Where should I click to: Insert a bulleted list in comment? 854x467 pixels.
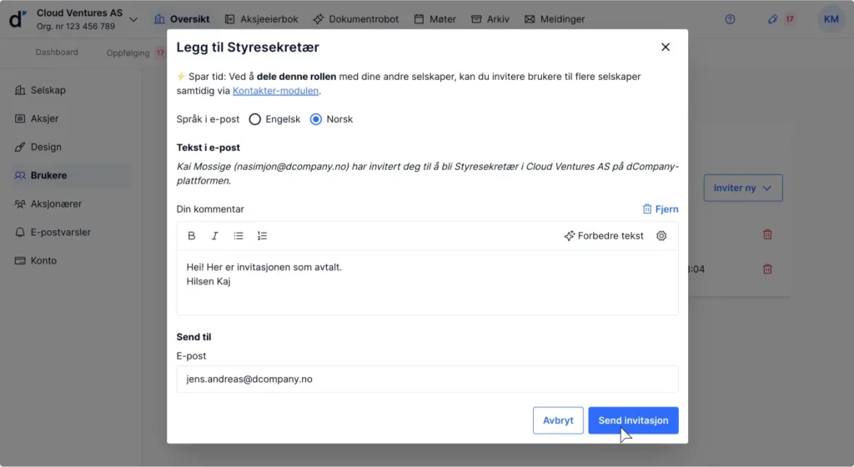pyautogui.click(x=239, y=236)
